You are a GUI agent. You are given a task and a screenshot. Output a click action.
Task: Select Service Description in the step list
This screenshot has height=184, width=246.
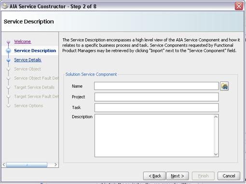(x=35, y=51)
